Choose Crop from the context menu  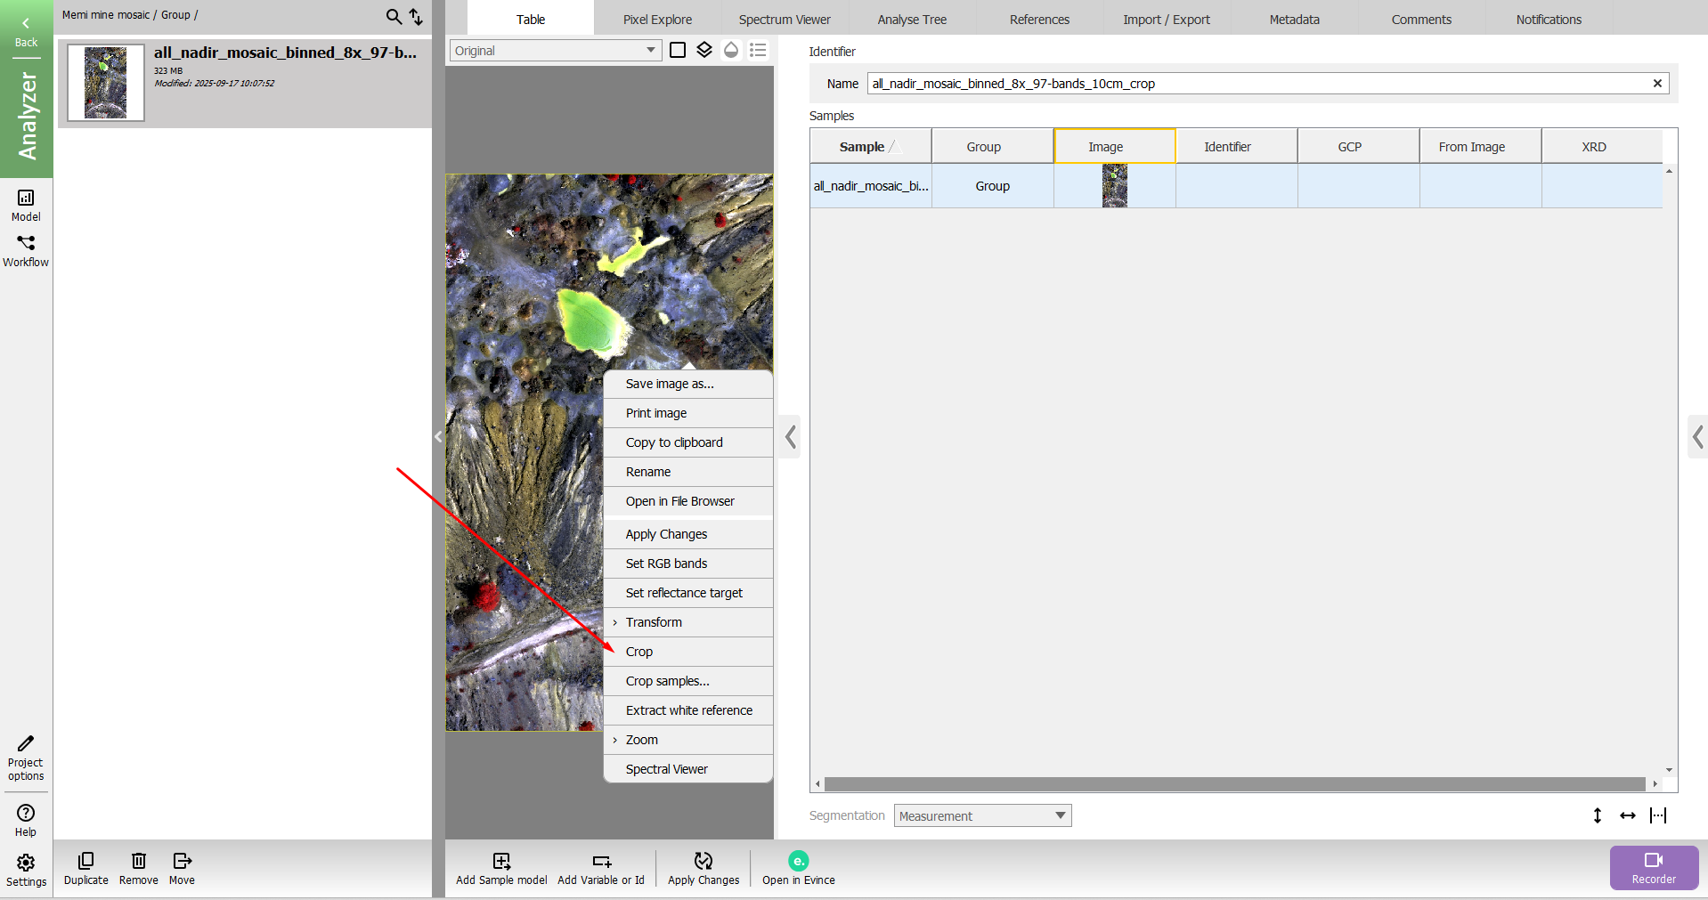[639, 652]
